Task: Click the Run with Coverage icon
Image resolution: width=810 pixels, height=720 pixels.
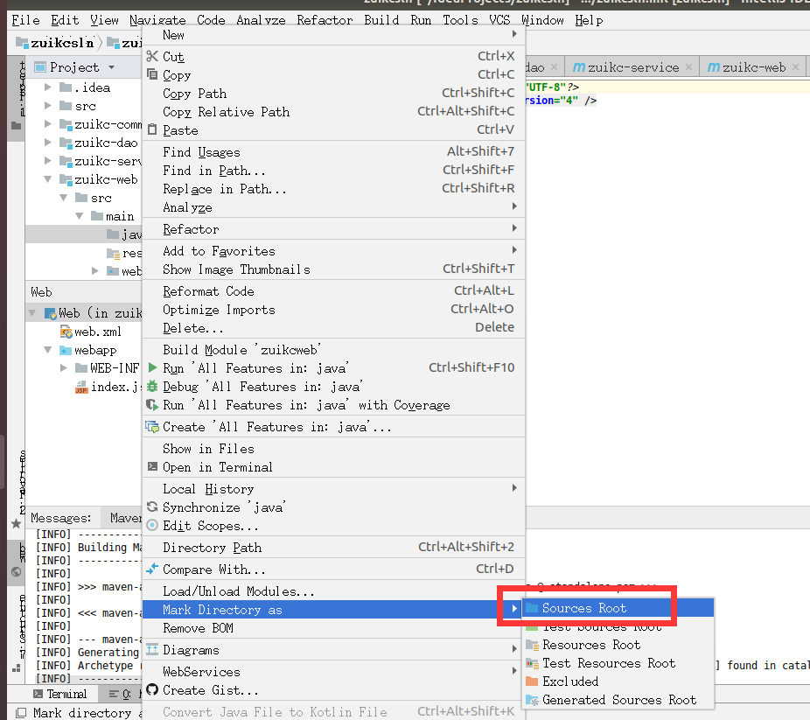Action: point(152,405)
